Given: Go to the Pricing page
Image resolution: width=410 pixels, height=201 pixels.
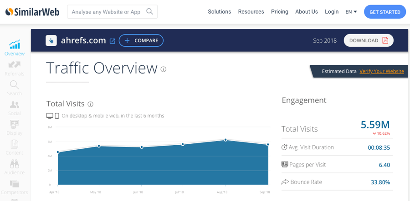Looking at the screenshot, I should (x=279, y=12).
